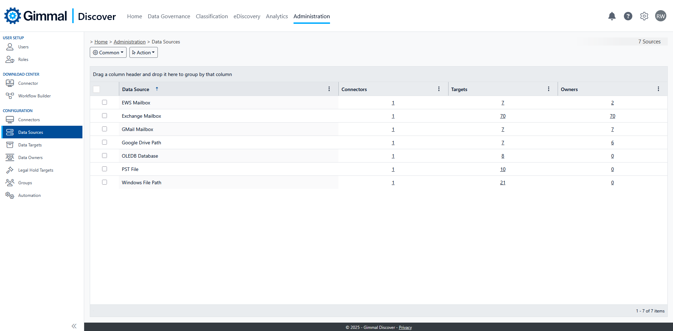Check the EWS Mailbox row checkbox

tap(105, 102)
